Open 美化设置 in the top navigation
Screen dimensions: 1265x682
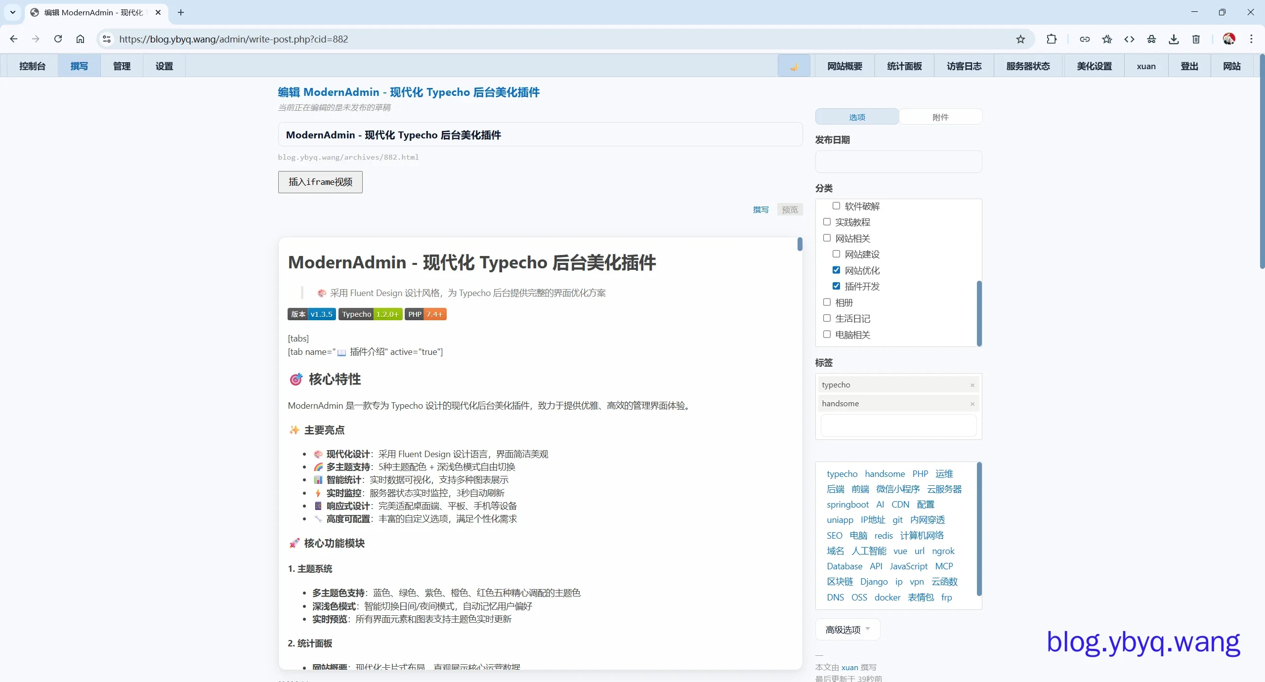1095,66
